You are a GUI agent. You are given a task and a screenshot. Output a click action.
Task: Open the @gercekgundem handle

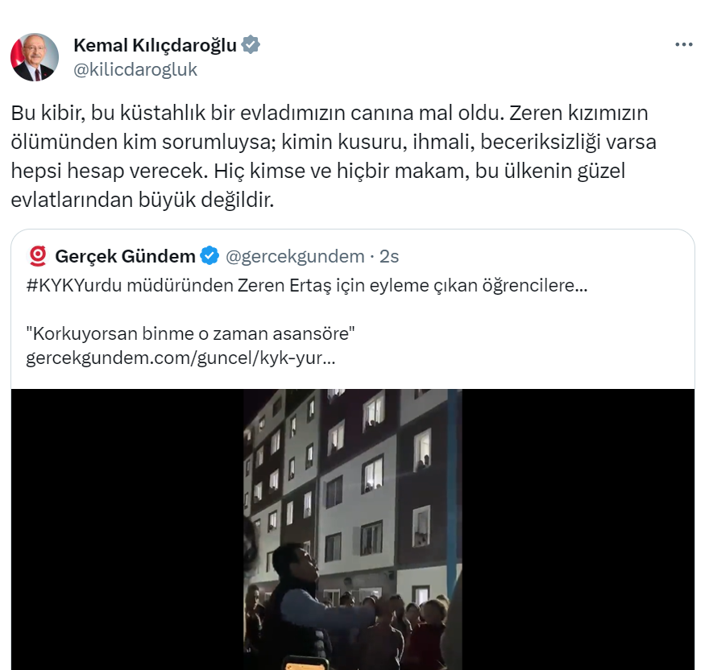[295, 257]
